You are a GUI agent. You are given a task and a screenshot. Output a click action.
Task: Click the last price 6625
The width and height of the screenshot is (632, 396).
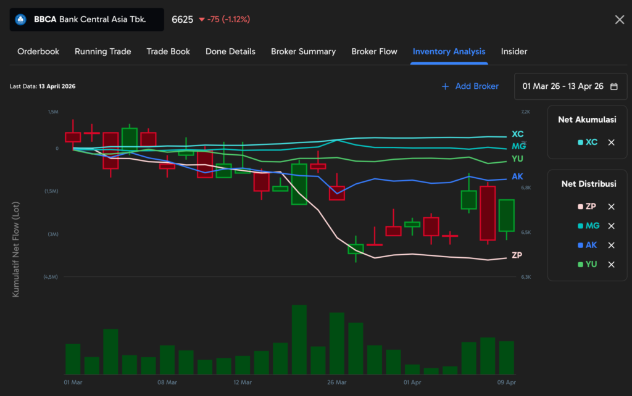(x=182, y=19)
